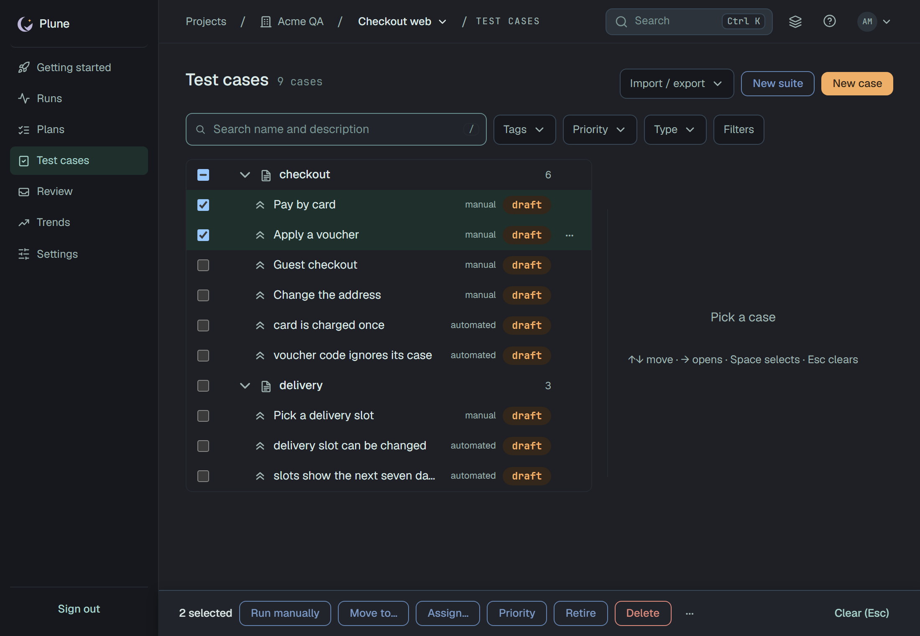Screen dimensions: 920x636
Task: Open Review in the sidebar
Action: click(x=79, y=191)
